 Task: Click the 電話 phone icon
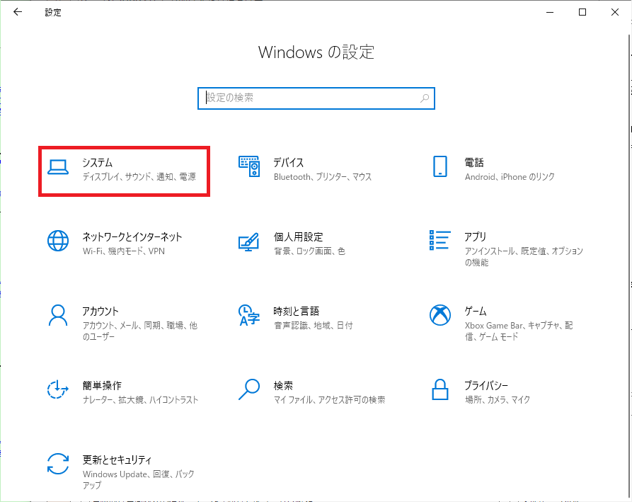click(439, 166)
